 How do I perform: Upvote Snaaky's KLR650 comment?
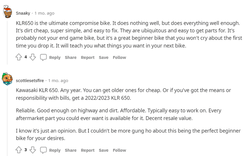pos(19,57)
